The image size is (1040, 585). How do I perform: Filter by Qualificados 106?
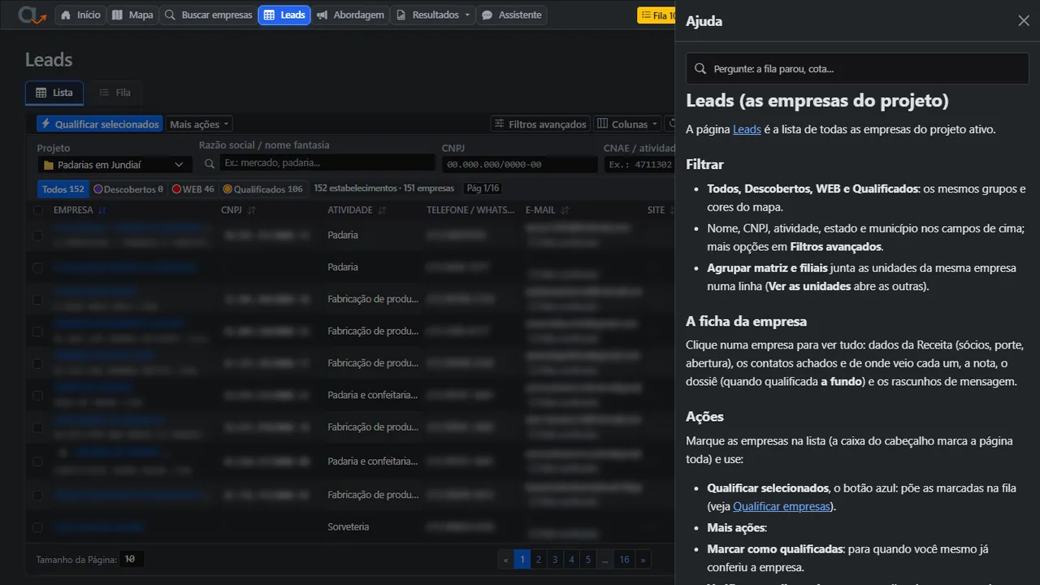(x=263, y=189)
